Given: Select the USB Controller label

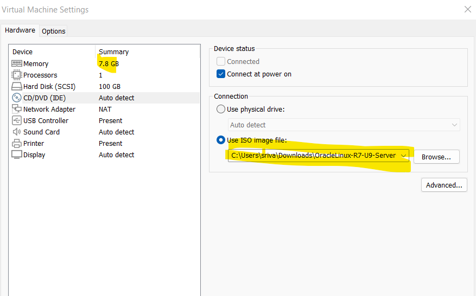Looking at the screenshot, I should (x=46, y=120).
